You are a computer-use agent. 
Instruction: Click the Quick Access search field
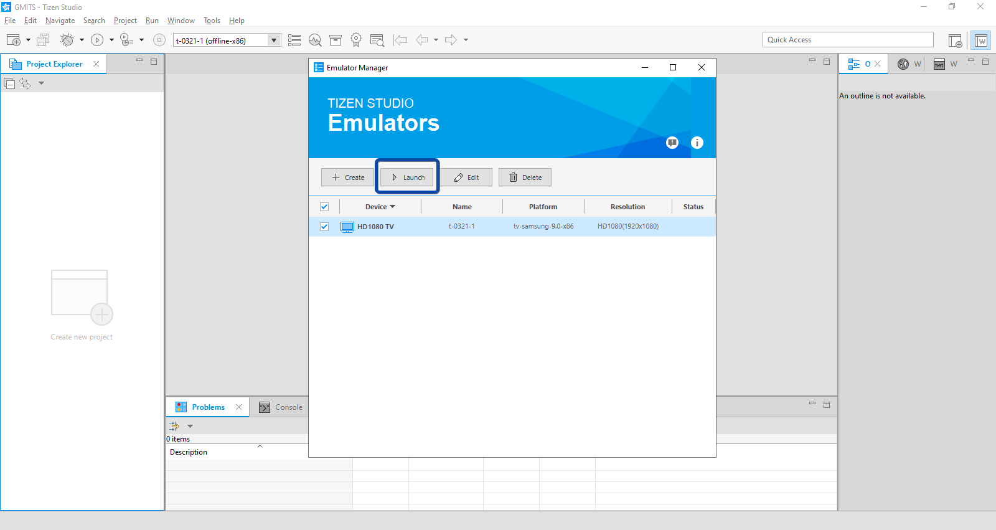pyautogui.click(x=848, y=40)
